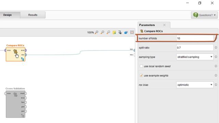Open the sampling type dropdown
The height and width of the screenshot is (123, 219).
point(195,57)
